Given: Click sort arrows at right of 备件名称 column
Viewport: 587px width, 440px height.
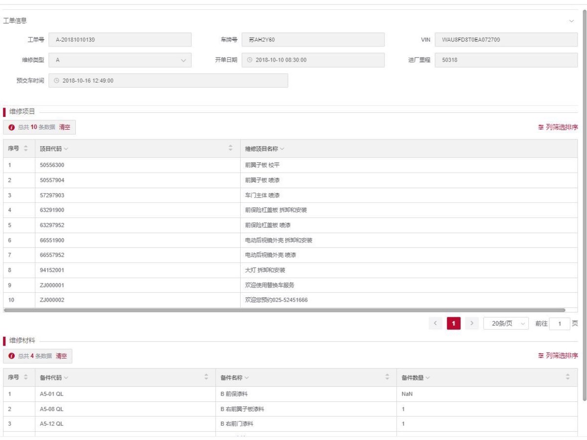Looking at the screenshot, I should point(387,377).
